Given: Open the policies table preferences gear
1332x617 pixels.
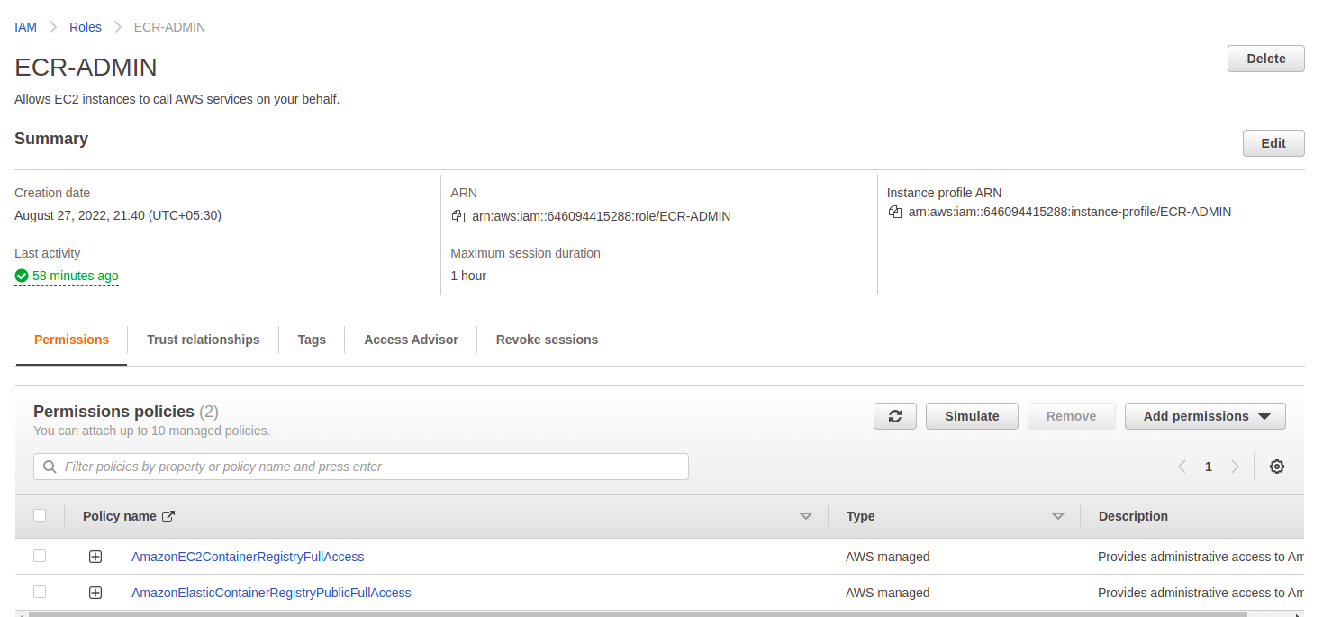Looking at the screenshot, I should (1276, 467).
